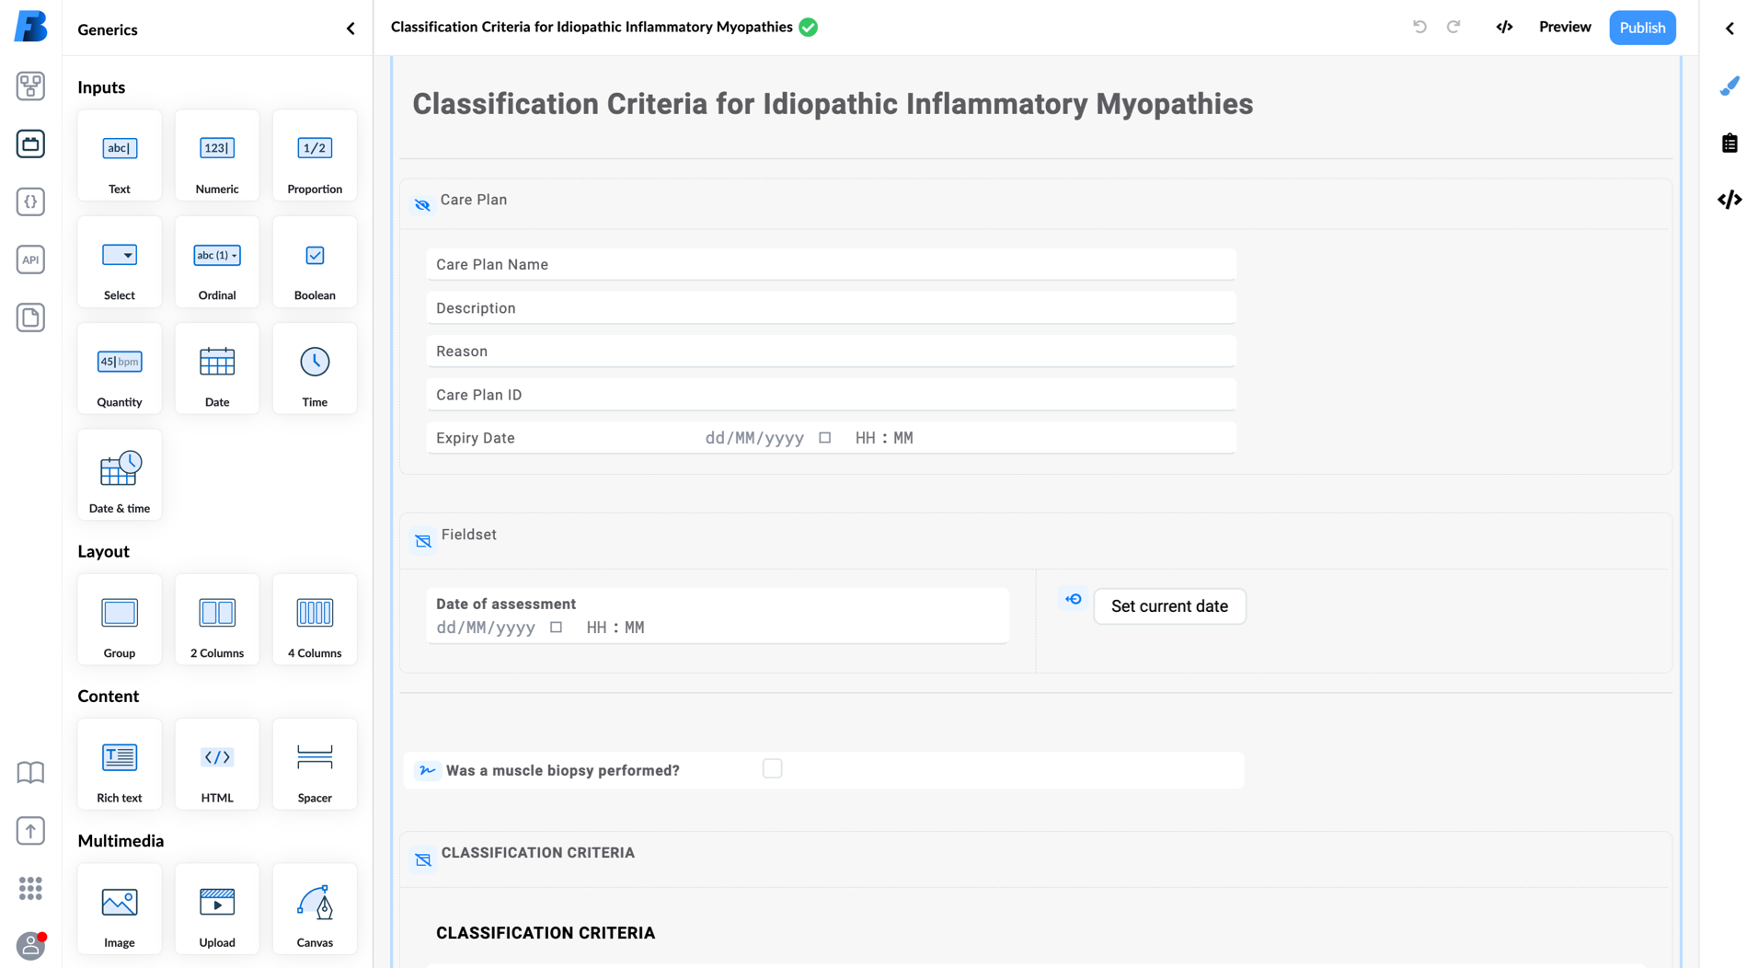Open the API panel in left sidebar

[30, 259]
